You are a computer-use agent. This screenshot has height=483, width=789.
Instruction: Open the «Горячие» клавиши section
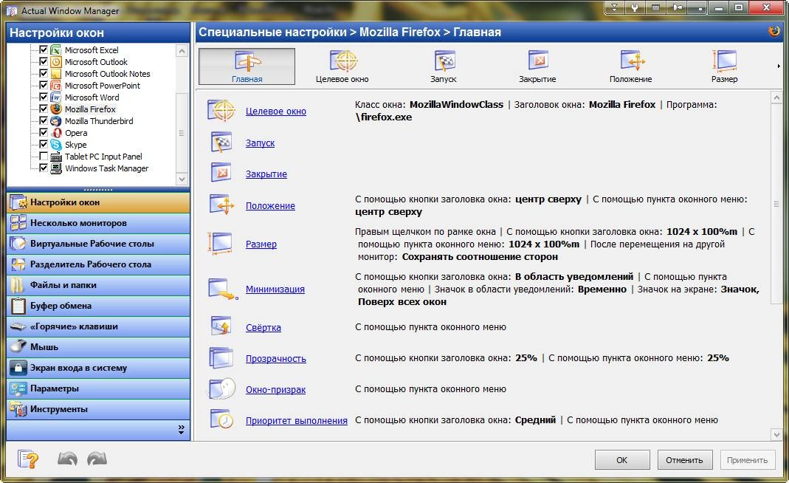[x=99, y=326]
